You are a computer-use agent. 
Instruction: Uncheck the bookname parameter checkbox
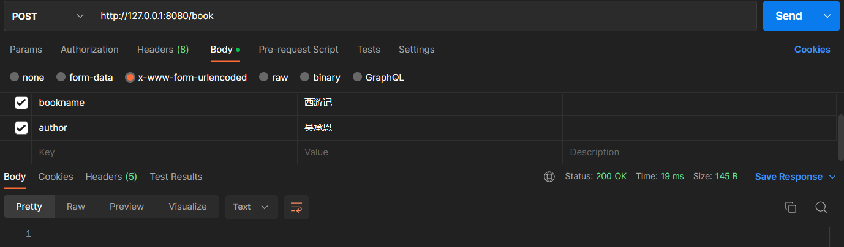click(21, 103)
